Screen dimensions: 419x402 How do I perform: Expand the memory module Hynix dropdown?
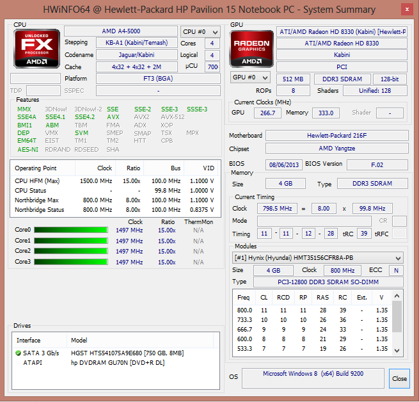(318, 258)
